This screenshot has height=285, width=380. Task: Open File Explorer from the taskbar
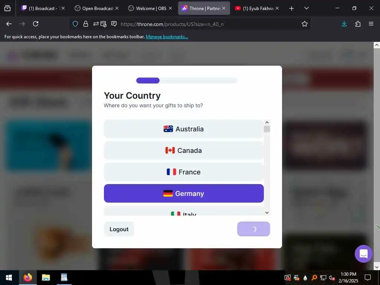pyautogui.click(x=46, y=278)
